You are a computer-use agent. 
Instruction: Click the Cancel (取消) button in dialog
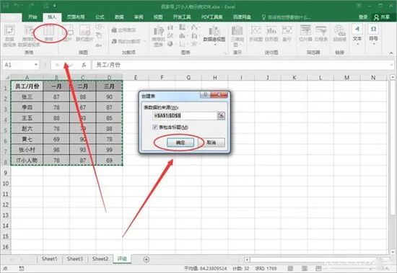click(211, 143)
